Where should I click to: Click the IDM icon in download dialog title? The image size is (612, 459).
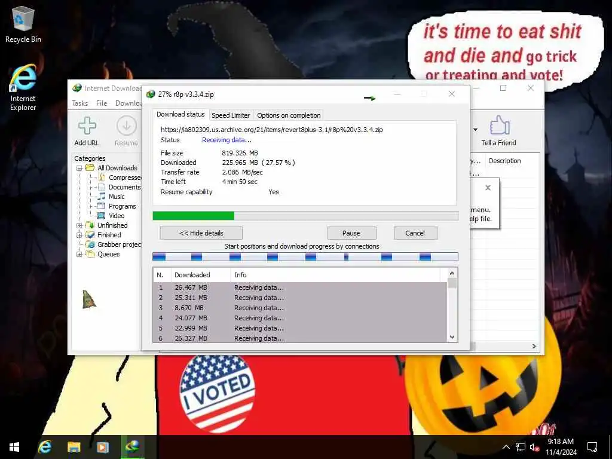click(150, 94)
